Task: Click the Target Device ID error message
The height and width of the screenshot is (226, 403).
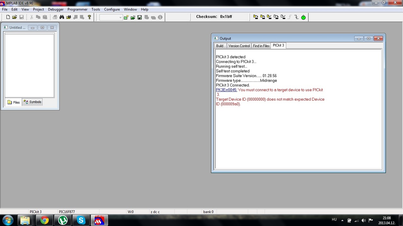Action: tap(270, 102)
